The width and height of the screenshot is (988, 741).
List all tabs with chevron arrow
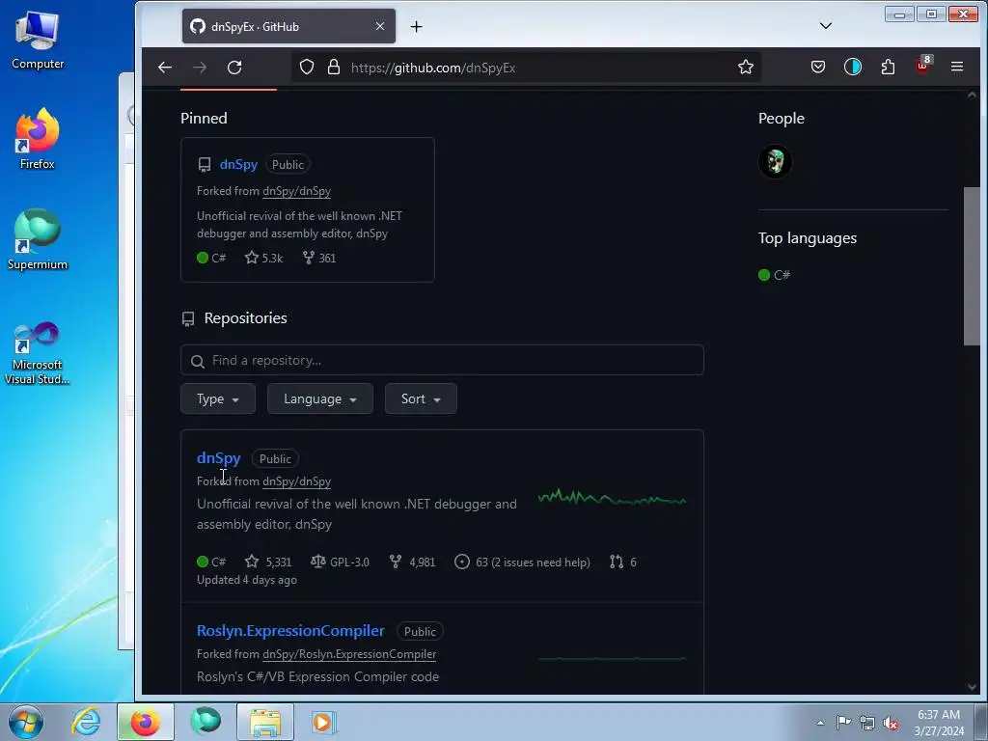pyautogui.click(x=826, y=26)
